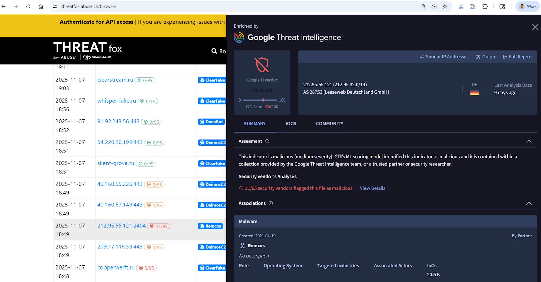This screenshot has height=282, width=541.
Task: Click 1/95 badge beside 209.17.118.59:443
Action: pyautogui.click(x=154, y=247)
